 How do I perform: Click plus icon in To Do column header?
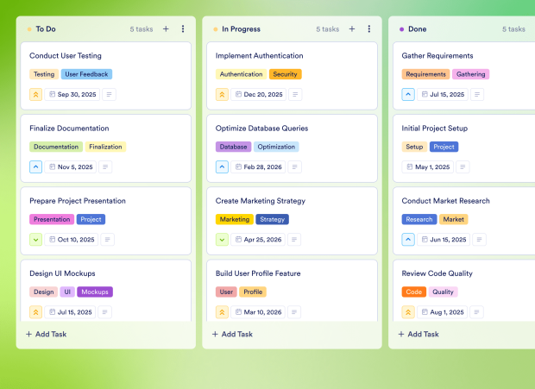[166, 29]
